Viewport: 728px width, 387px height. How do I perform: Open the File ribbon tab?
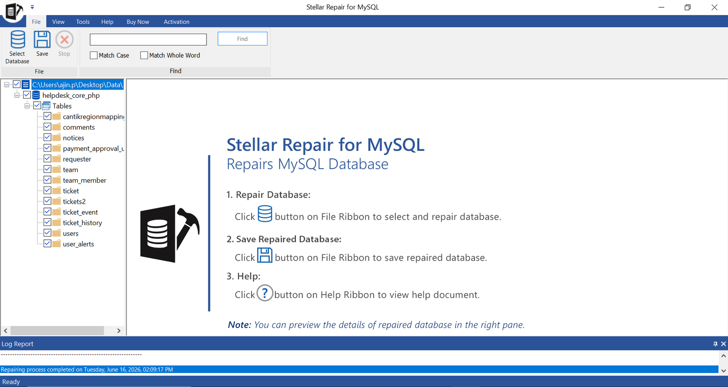[36, 22]
